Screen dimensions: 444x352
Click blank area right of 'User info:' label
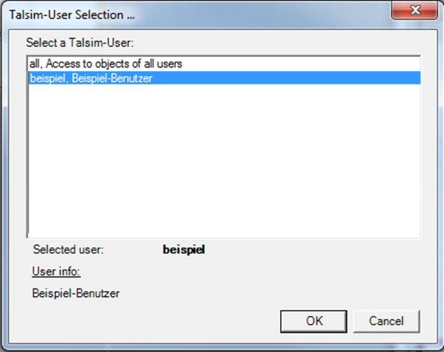click(223, 272)
